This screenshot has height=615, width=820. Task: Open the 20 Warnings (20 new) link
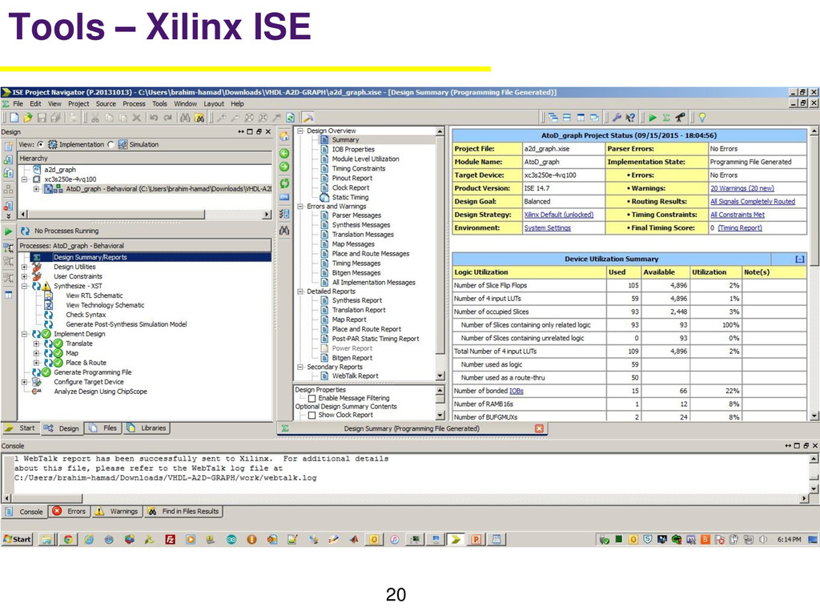point(742,188)
